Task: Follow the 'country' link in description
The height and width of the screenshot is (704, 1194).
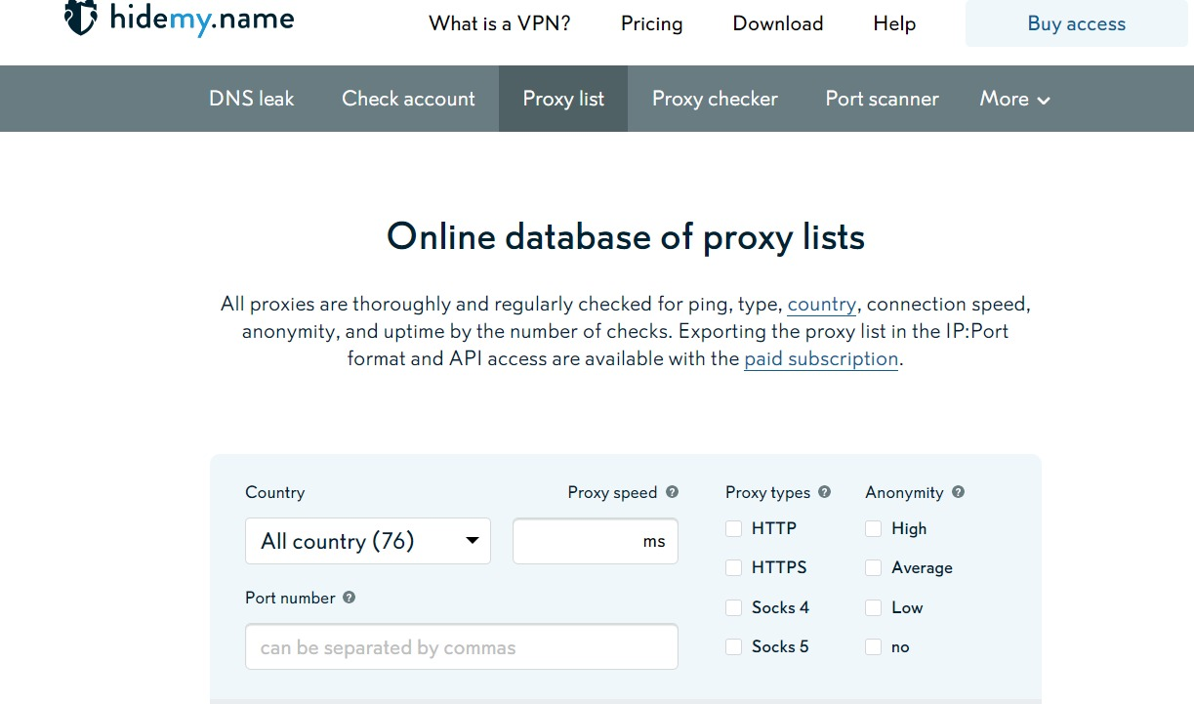Action: 822,304
